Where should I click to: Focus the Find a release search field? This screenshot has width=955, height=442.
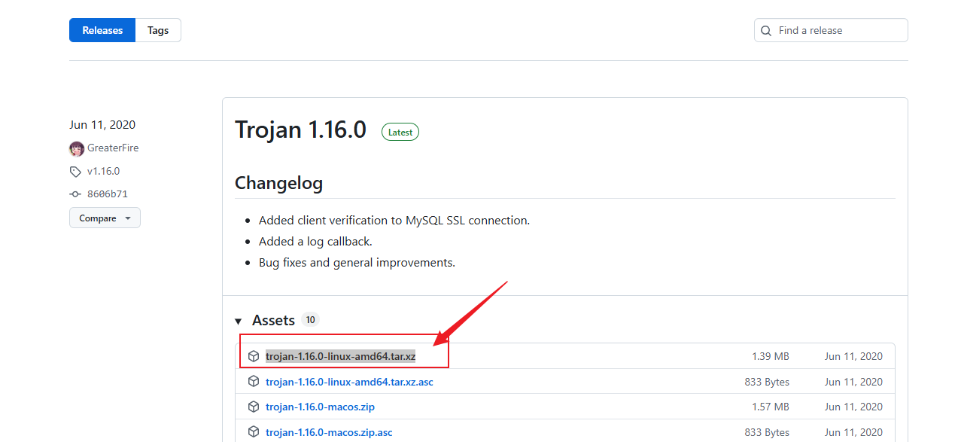coord(831,30)
